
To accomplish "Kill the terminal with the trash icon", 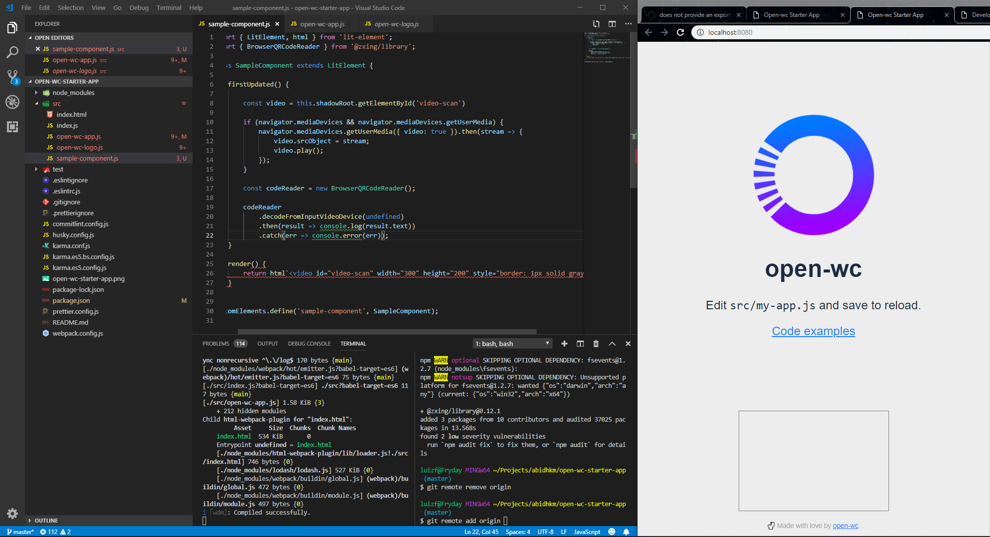I will pyautogui.click(x=596, y=344).
